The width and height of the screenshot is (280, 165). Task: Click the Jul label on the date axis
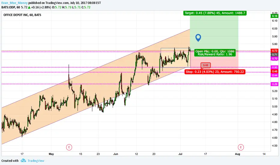pyautogui.click(x=180, y=154)
